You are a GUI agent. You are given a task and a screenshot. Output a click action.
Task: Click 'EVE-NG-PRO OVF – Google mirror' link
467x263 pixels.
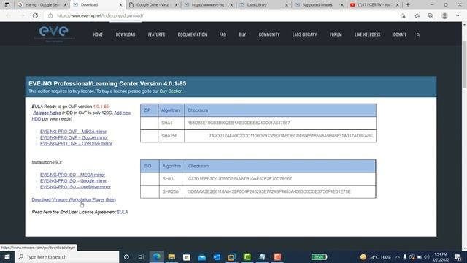pyautogui.click(x=74, y=137)
